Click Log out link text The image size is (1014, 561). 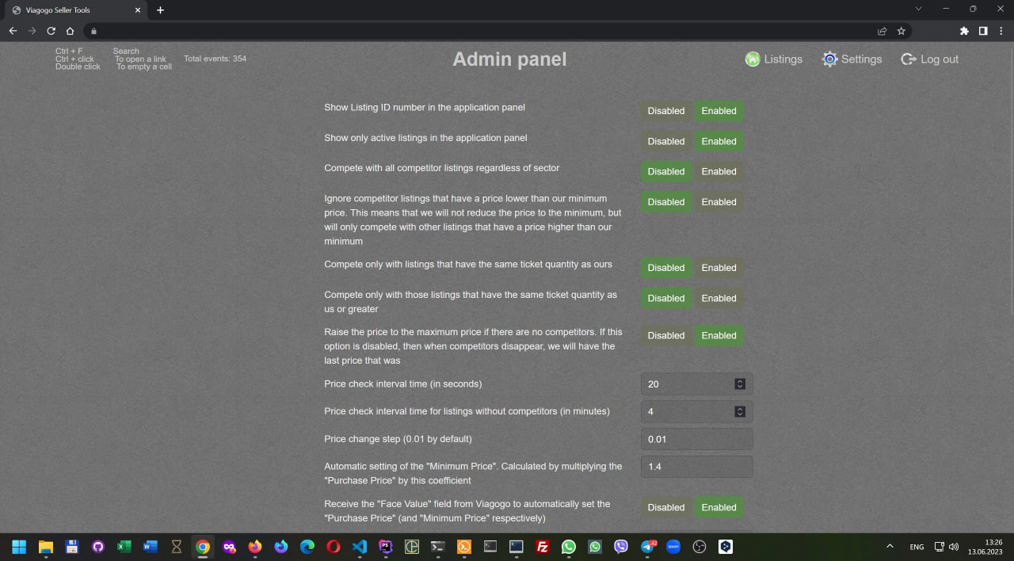coord(940,59)
